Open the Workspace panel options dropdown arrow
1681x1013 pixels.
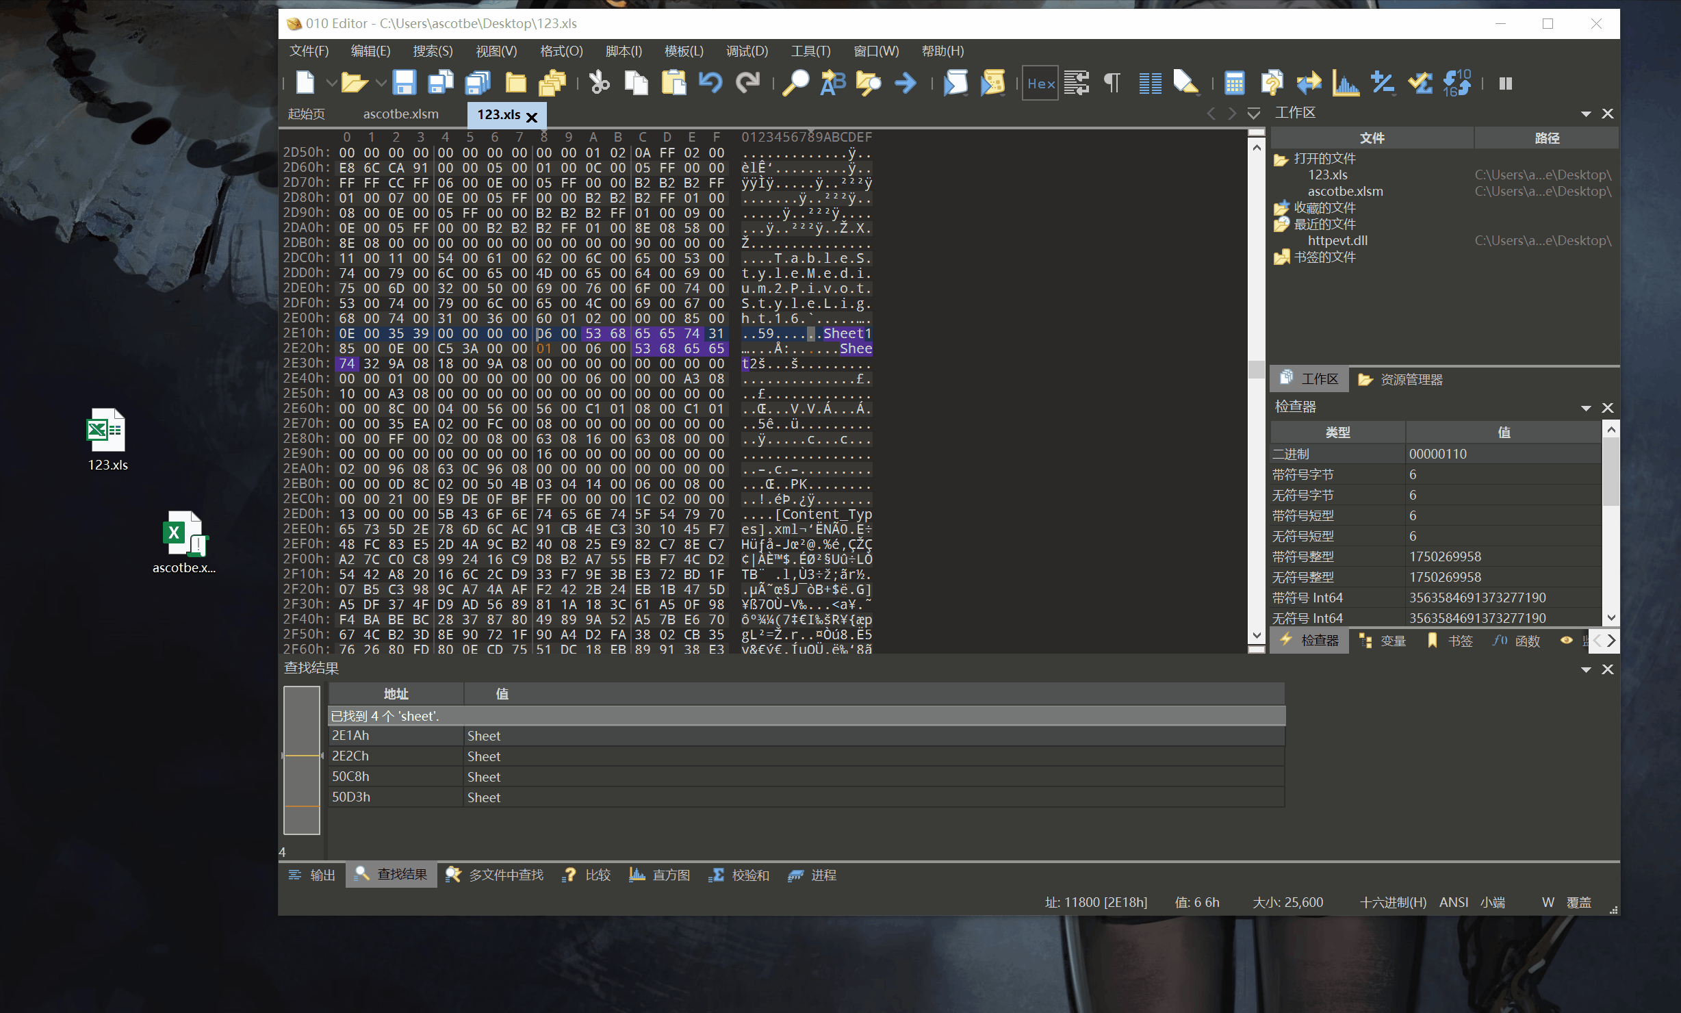[x=1586, y=114]
